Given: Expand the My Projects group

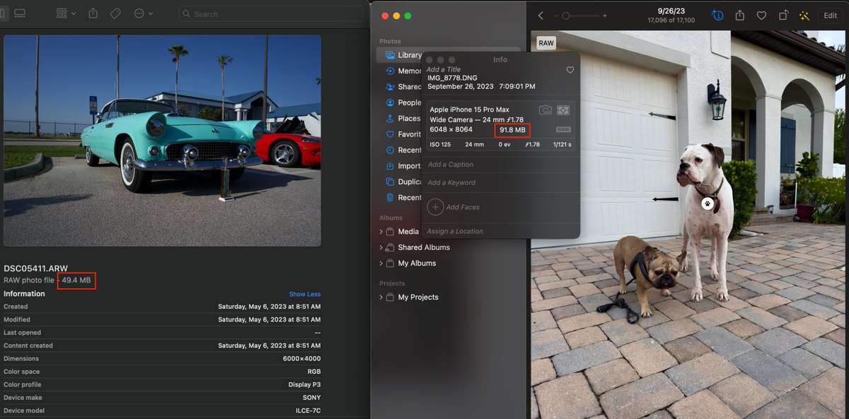Looking at the screenshot, I should point(381,297).
